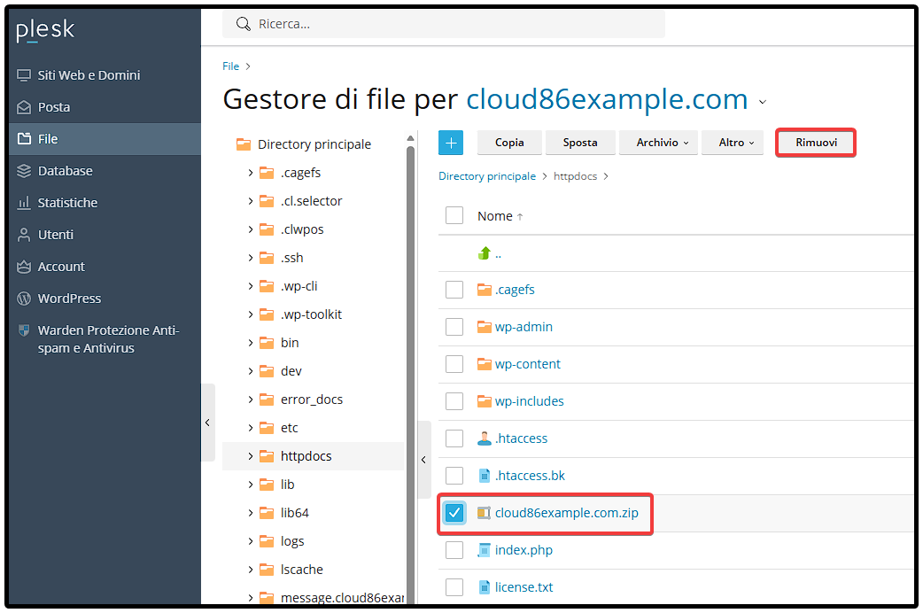Open Siti Web e Domini menu item
The height and width of the screenshot is (613, 923).
point(105,75)
